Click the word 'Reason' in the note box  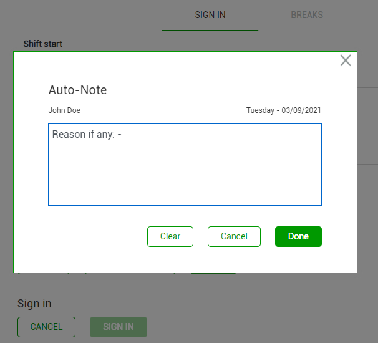click(x=69, y=134)
